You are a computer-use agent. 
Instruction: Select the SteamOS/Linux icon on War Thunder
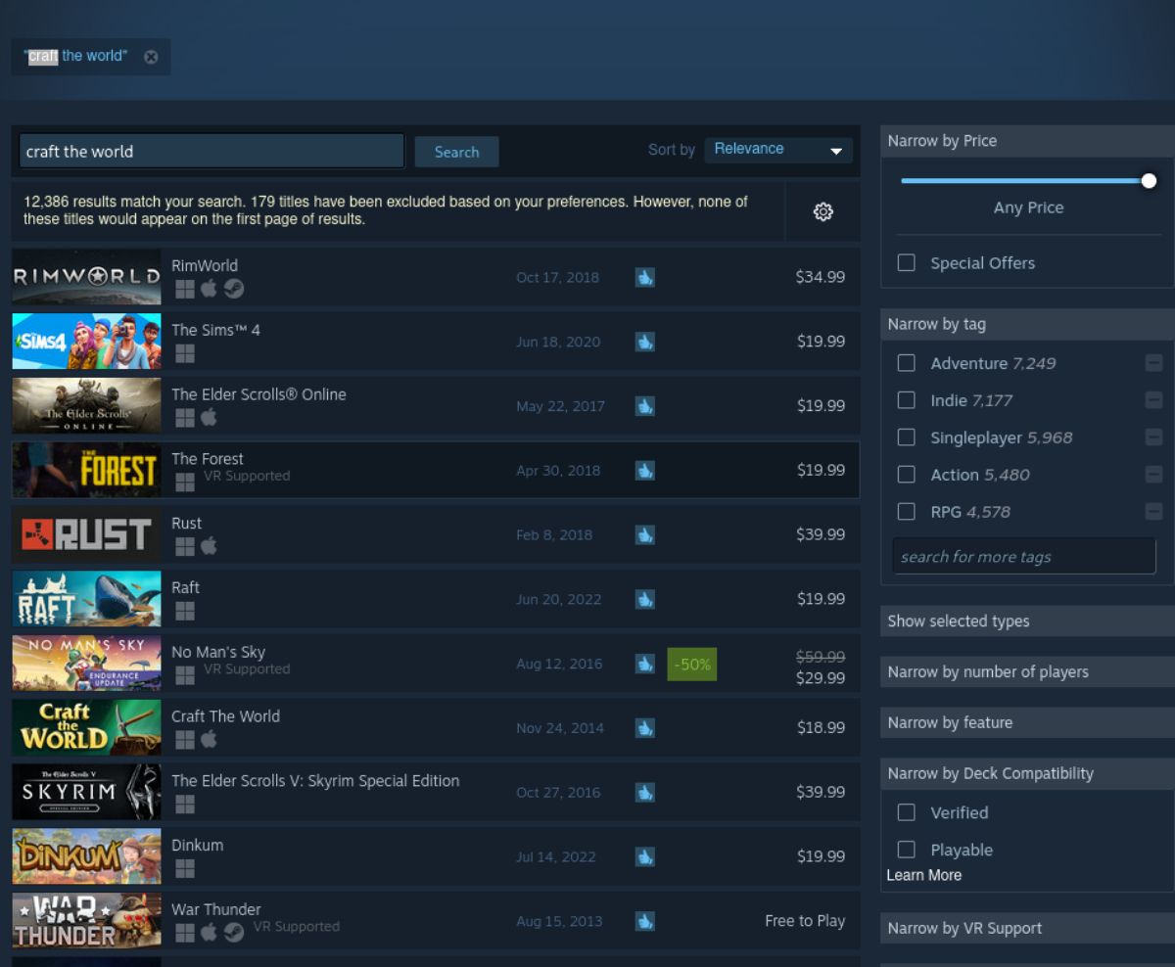(233, 933)
